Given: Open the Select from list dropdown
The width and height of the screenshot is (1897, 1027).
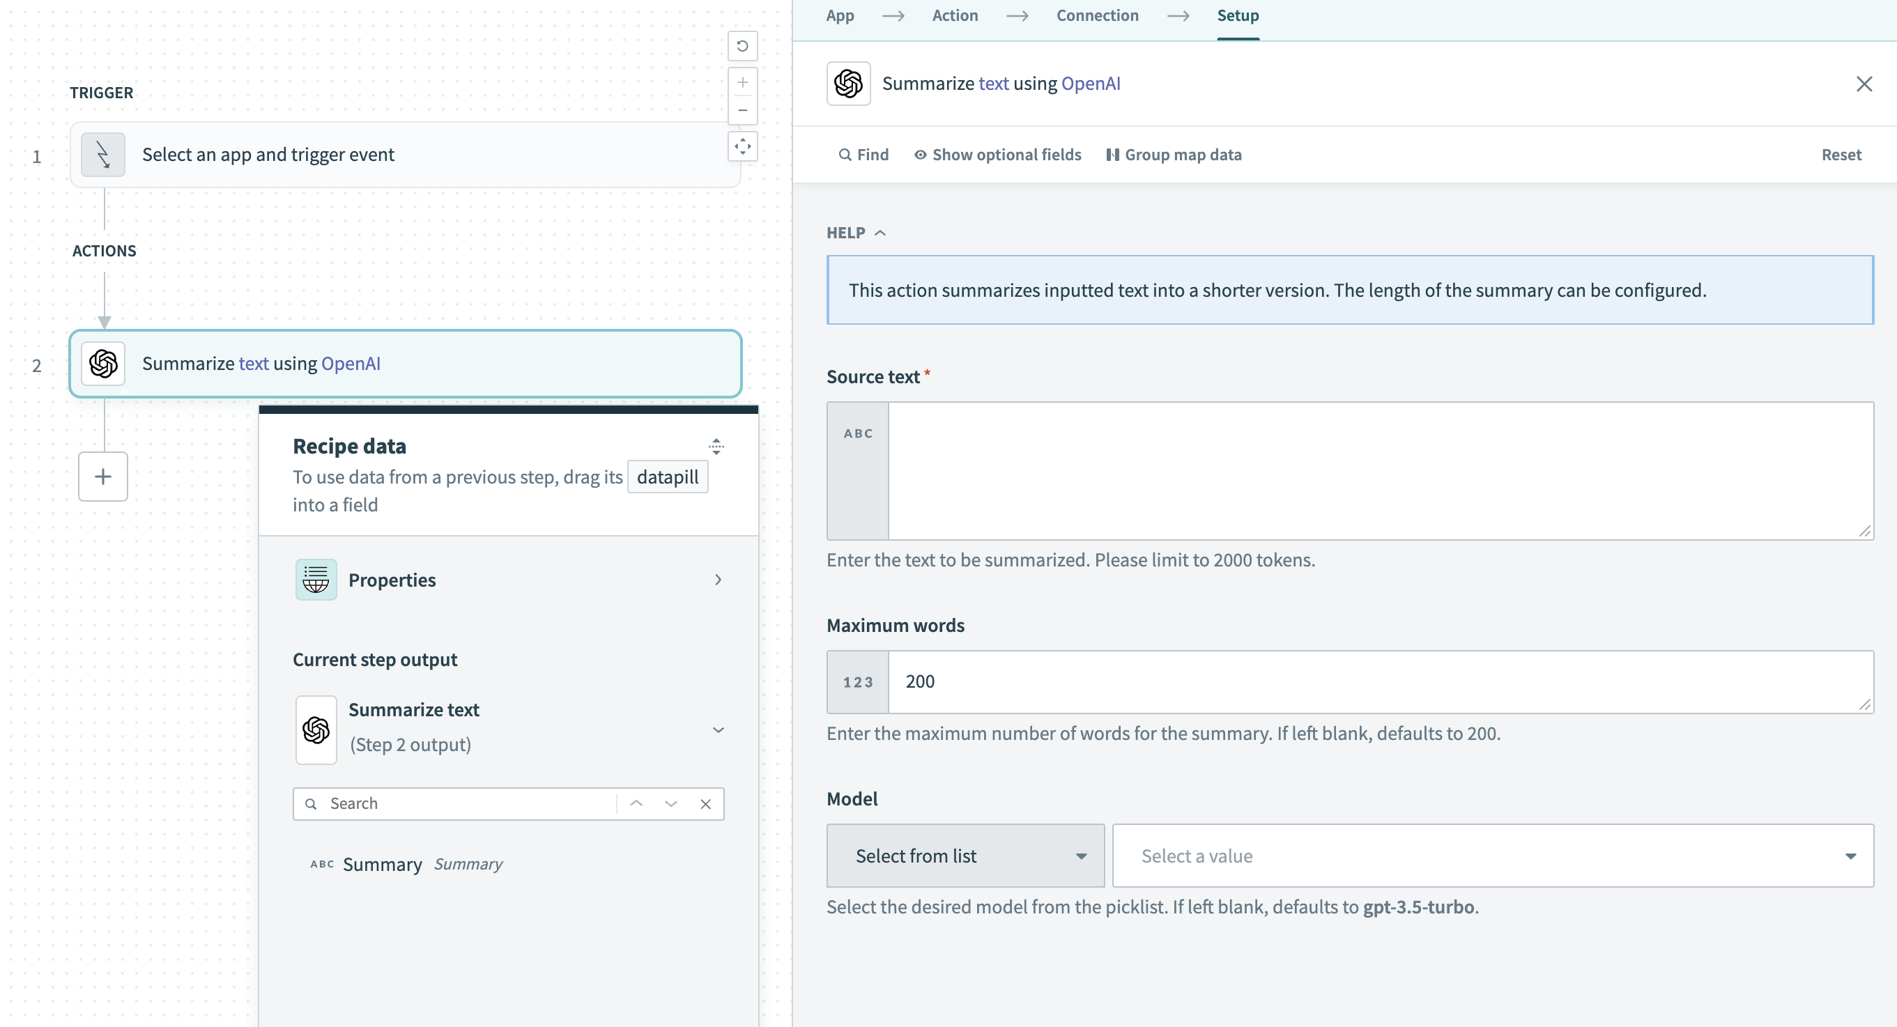Looking at the screenshot, I should click(x=965, y=856).
